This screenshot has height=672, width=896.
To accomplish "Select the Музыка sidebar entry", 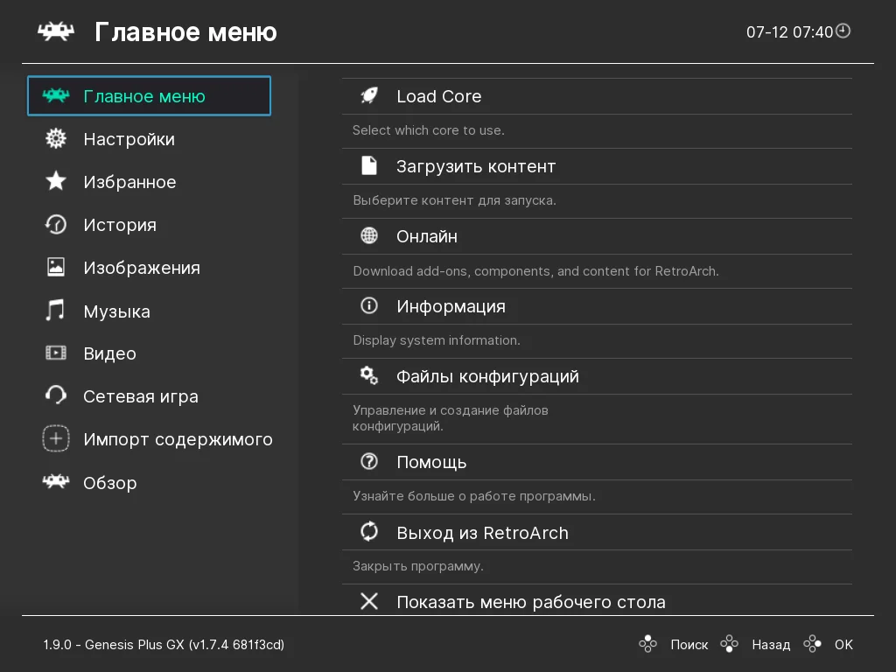I will tap(116, 311).
